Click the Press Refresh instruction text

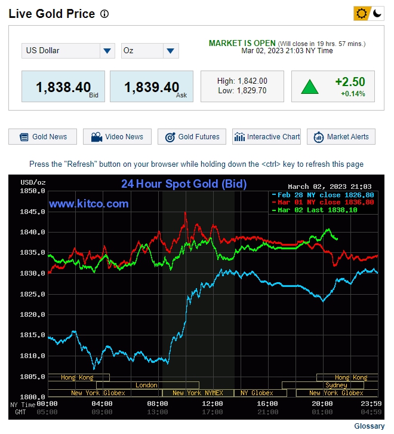[x=196, y=164]
